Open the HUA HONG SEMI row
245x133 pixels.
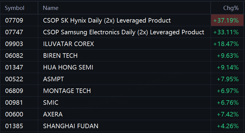point(68,67)
